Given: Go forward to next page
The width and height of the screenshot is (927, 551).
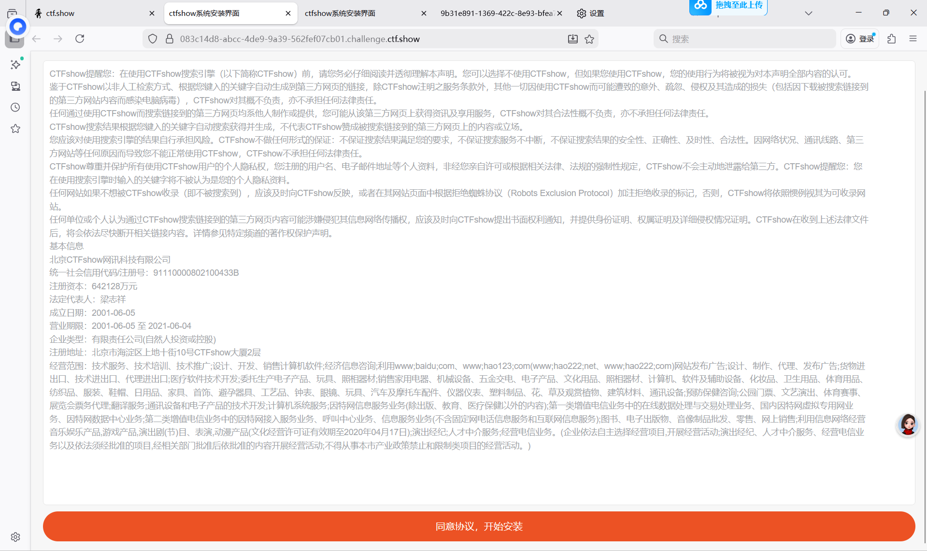Looking at the screenshot, I should coord(58,39).
